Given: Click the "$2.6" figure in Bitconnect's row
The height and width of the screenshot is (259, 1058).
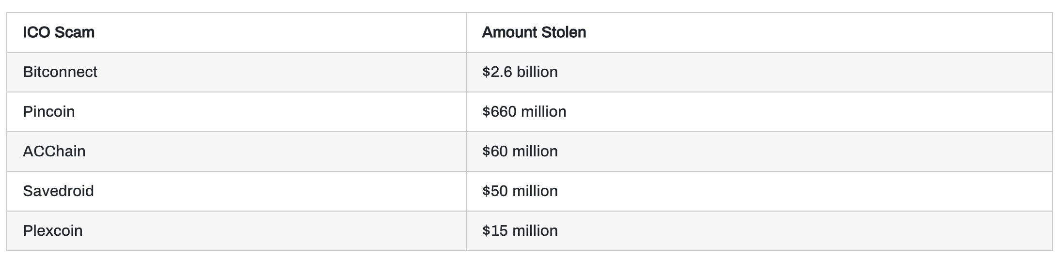Looking at the screenshot, I should pos(497,72).
